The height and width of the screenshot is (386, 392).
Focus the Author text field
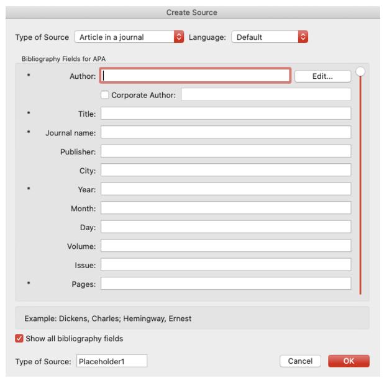195,76
